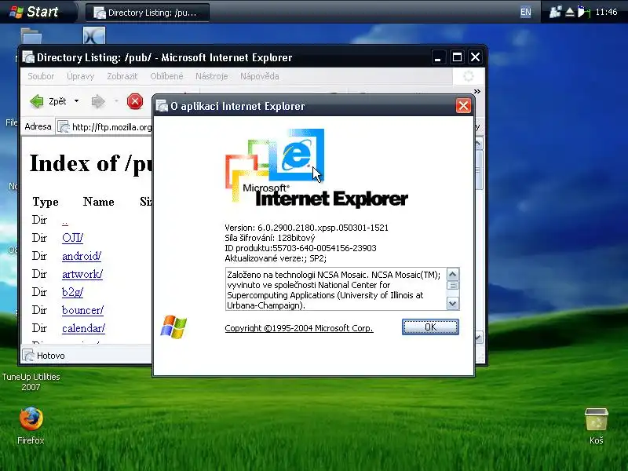Image resolution: width=628 pixels, height=471 pixels.
Task: Click the Version 6.0.2900.2180 text line
Action: tap(306, 228)
